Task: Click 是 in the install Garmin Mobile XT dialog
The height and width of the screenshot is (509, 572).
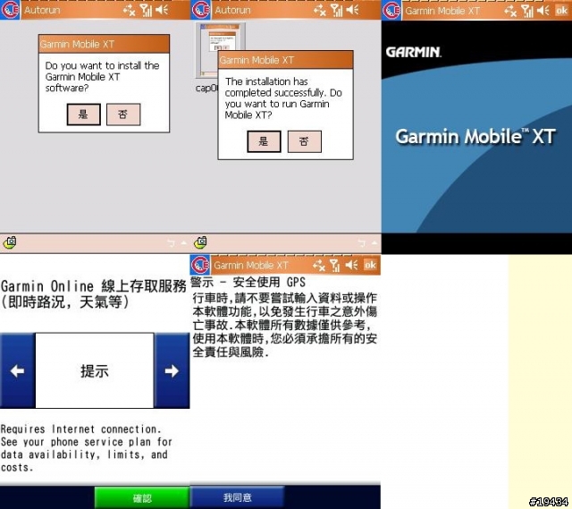Action: point(83,115)
